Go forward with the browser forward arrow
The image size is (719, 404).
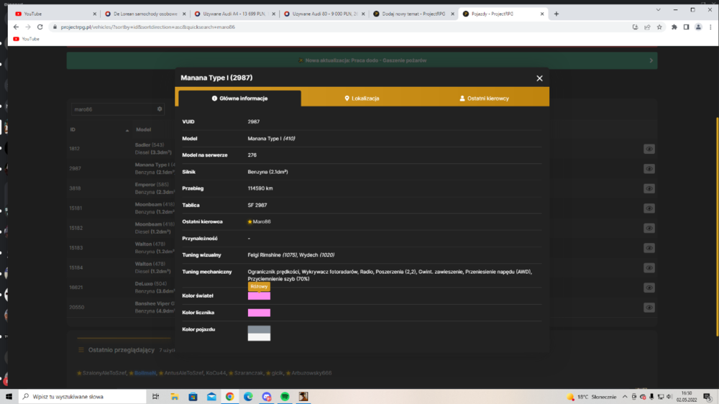coord(28,27)
